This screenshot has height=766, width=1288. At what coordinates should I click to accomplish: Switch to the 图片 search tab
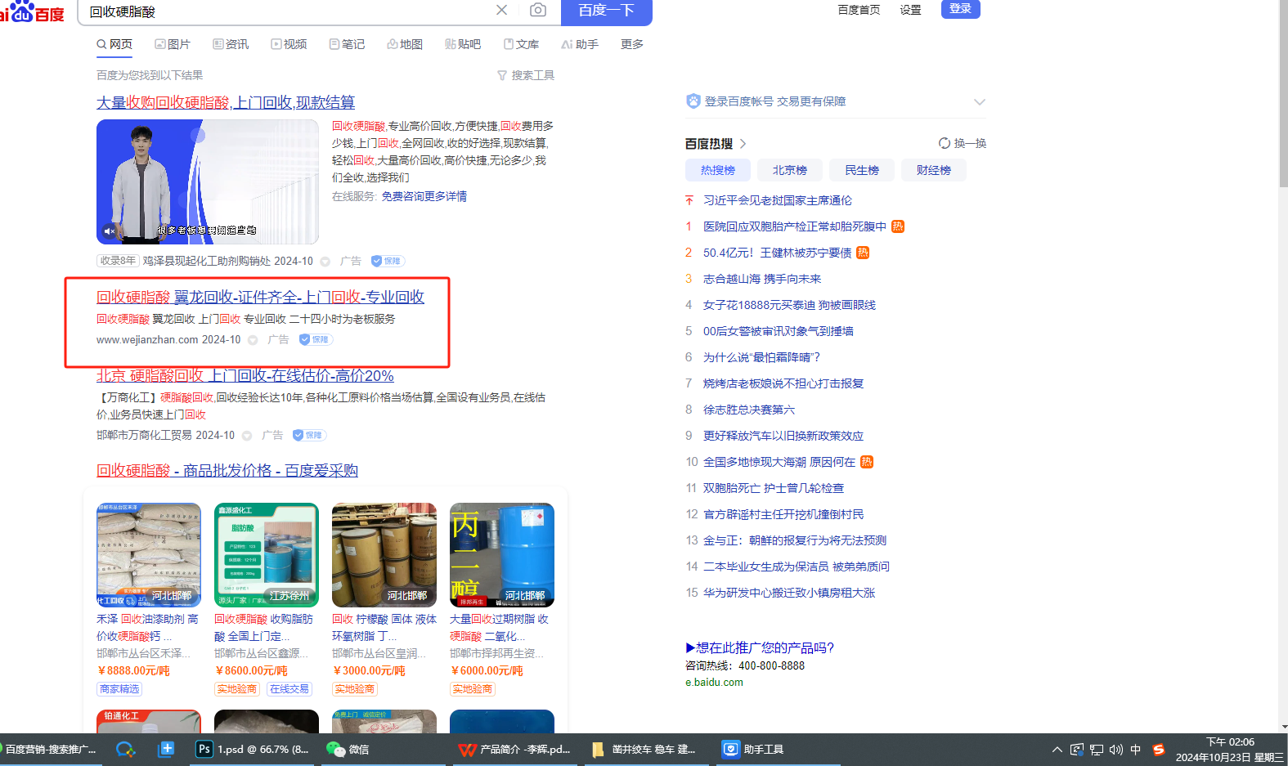click(173, 44)
